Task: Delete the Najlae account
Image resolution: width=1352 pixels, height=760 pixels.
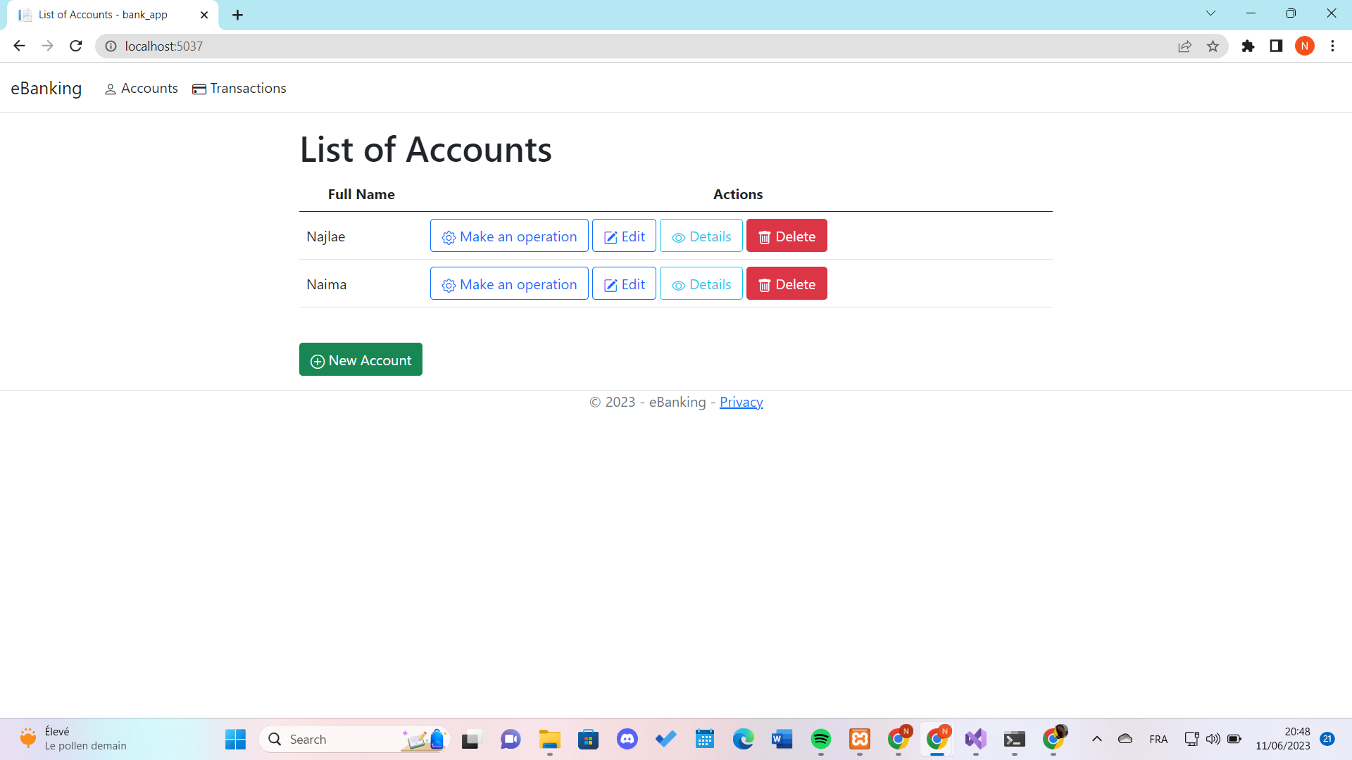Action: pos(786,236)
